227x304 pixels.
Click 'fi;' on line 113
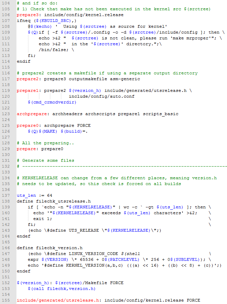coord(32,56)
